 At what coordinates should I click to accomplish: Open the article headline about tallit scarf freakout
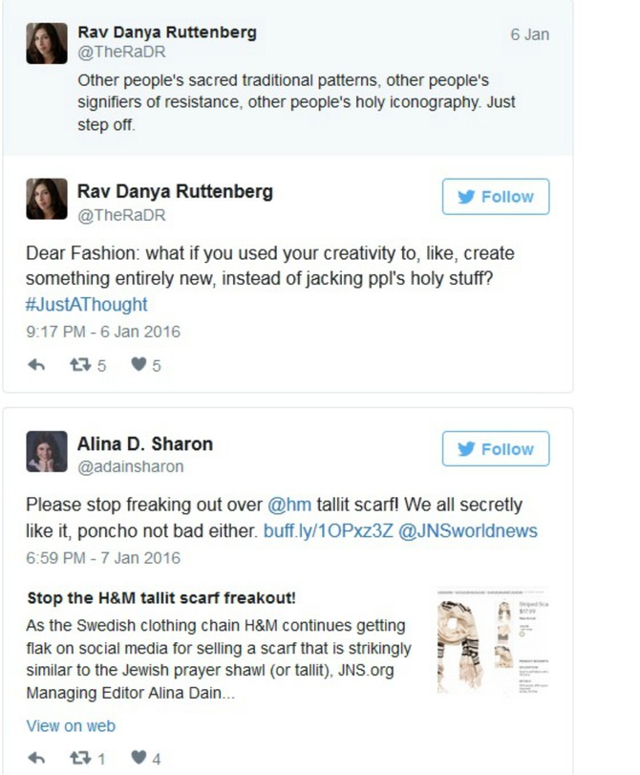point(161,598)
